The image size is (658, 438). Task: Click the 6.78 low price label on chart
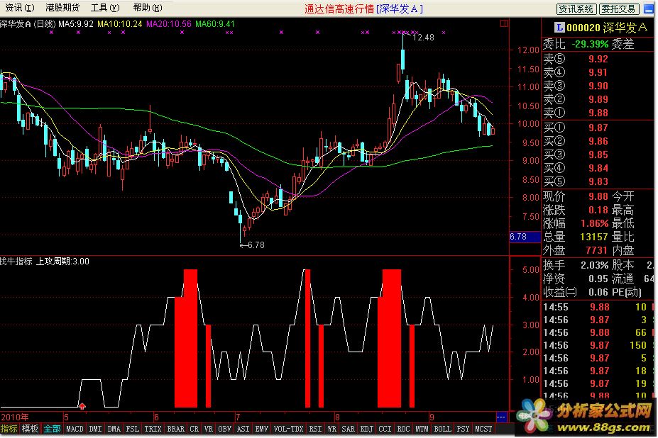tap(256, 245)
